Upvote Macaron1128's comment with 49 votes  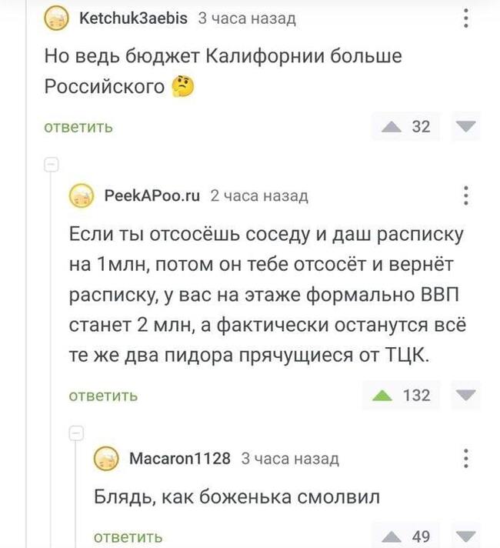(392, 536)
